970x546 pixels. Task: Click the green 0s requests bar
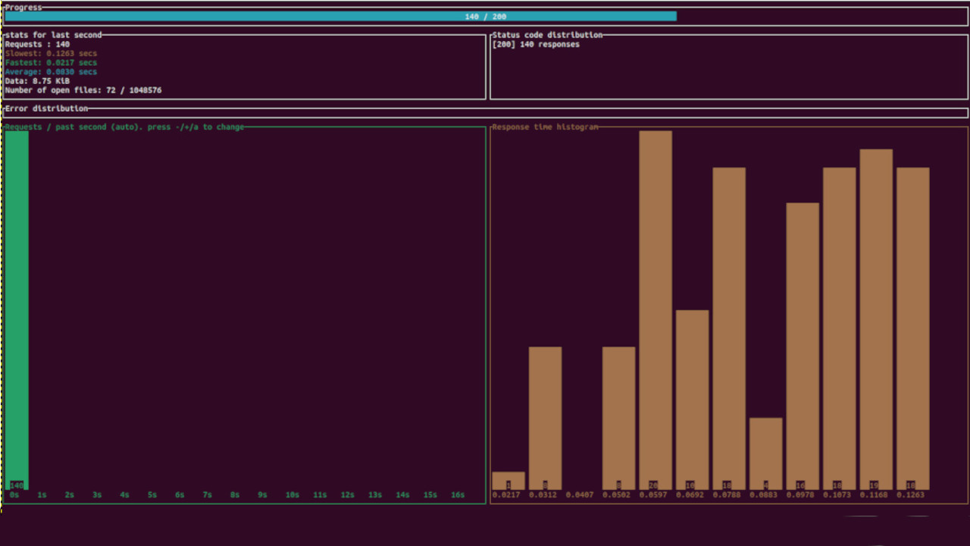[17, 310]
